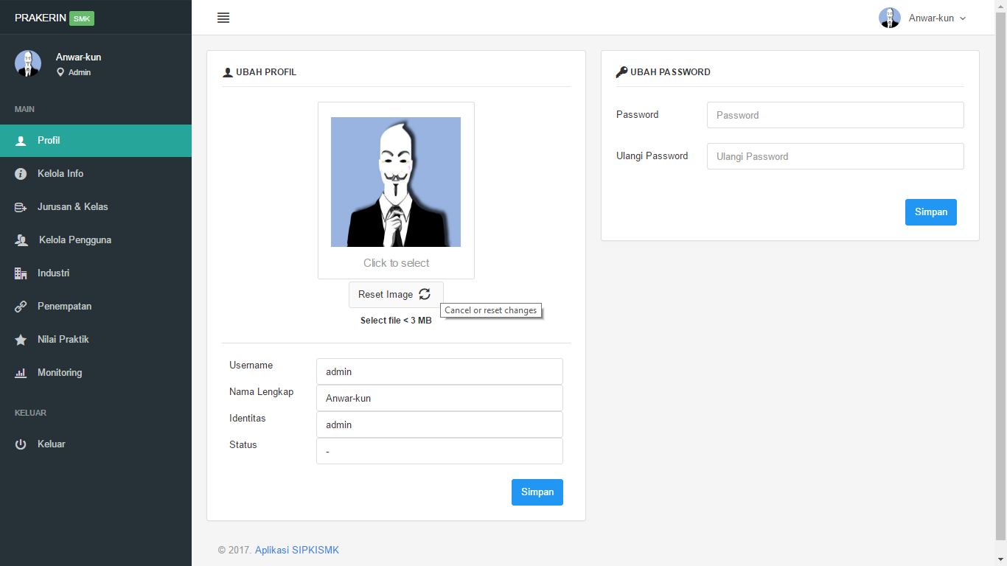The height and width of the screenshot is (566, 1007).
Task: Click the profile photo to select image
Action: coord(396,182)
